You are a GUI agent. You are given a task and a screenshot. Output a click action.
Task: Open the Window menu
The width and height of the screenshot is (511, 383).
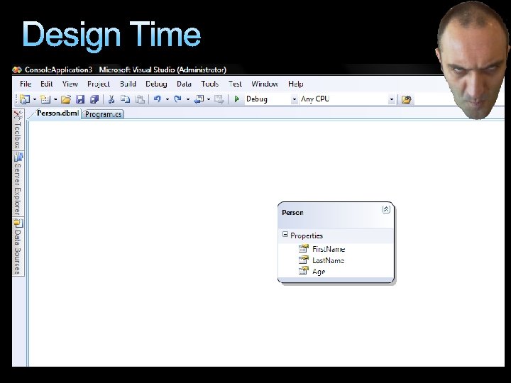pyautogui.click(x=265, y=84)
